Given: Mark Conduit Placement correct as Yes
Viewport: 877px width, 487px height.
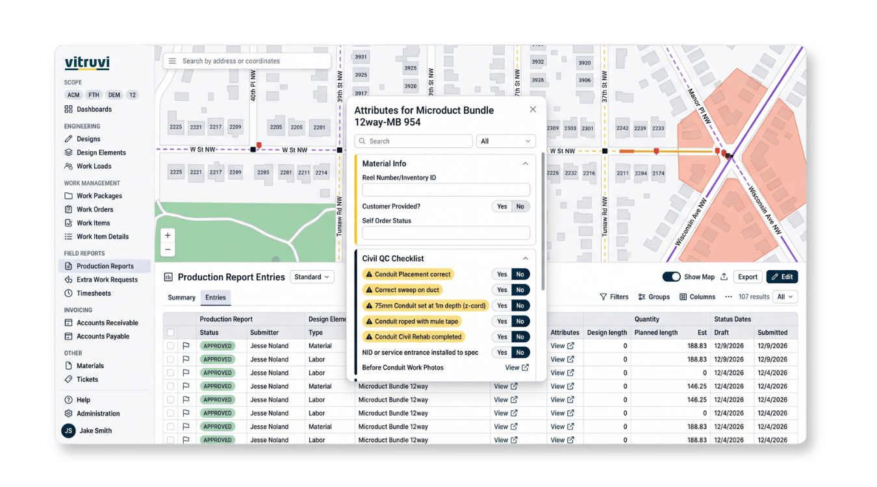Looking at the screenshot, I should coord(502,274).
